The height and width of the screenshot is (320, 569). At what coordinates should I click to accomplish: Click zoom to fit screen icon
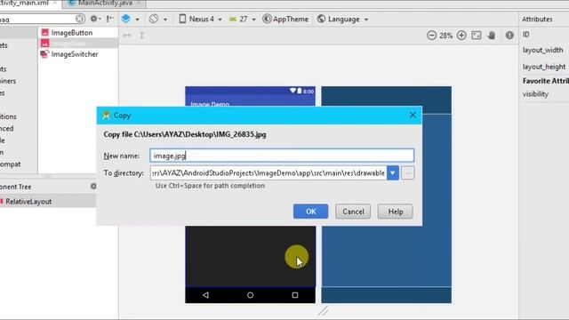[477, 36]
